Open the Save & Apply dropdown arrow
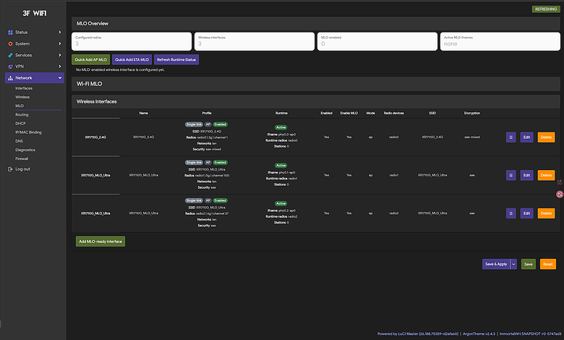 (x=513, y=264)
